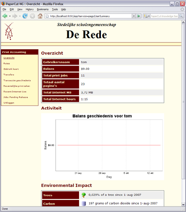186x212 pixels.
Task: Click the Stop loading icon
Action: (x=32, y=16)
